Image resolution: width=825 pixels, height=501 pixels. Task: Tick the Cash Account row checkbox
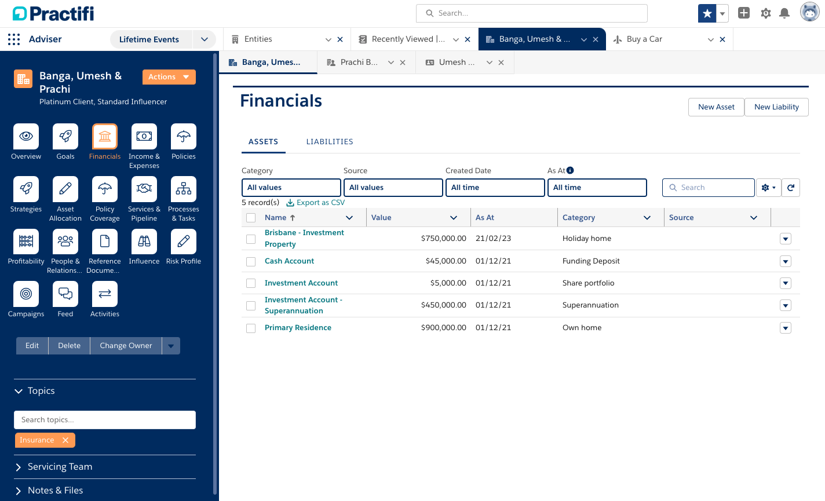click(251, 262)
